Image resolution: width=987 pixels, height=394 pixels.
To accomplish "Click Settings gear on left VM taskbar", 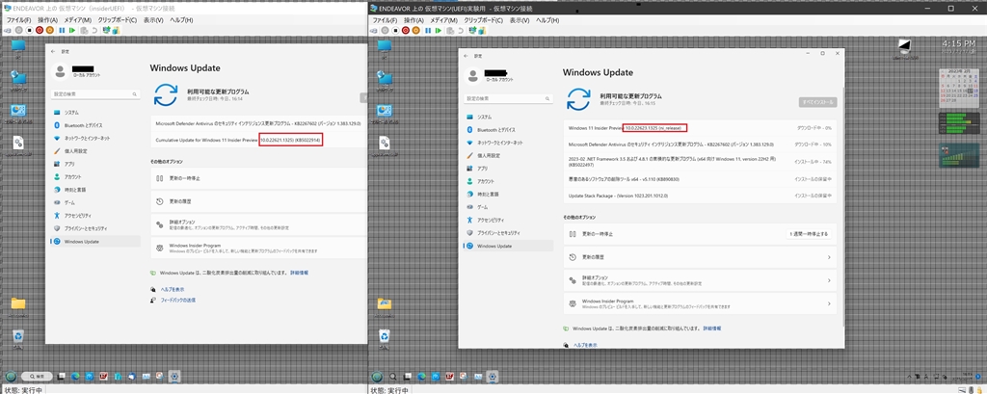I will tap(175, 377).
